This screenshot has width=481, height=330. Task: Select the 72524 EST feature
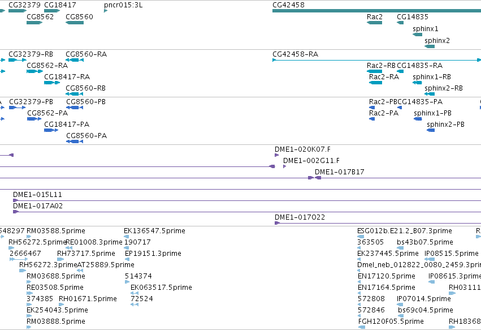click(x=135, y=305)
